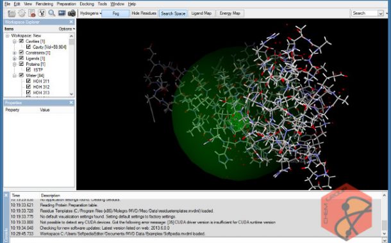Click the document icon with red badge
Image resolution: width=391 pixels, height=243 pixels.
pos(32,13)
